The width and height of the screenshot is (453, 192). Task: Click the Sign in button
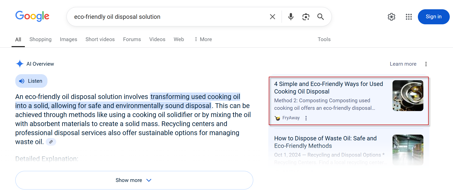click(x=433, y=17)
